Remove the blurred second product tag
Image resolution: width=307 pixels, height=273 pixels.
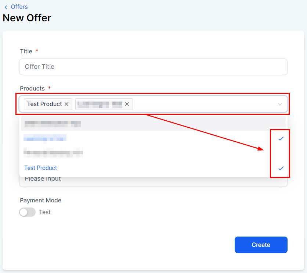pos(127,104)
